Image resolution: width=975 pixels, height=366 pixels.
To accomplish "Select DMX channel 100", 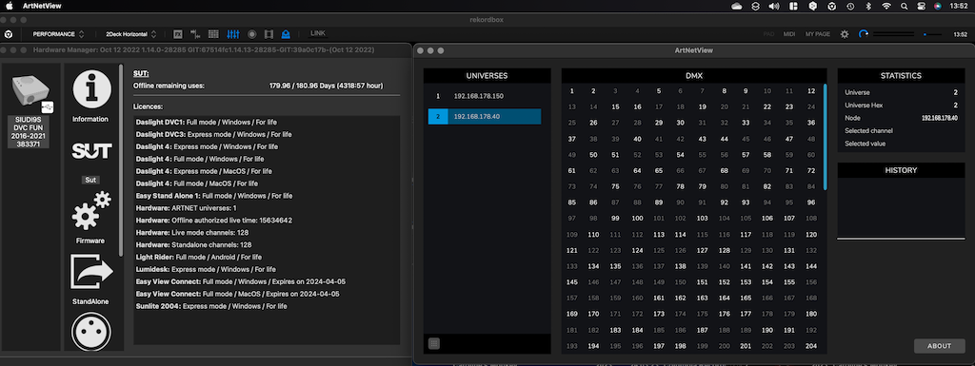I will coord(637,219).
